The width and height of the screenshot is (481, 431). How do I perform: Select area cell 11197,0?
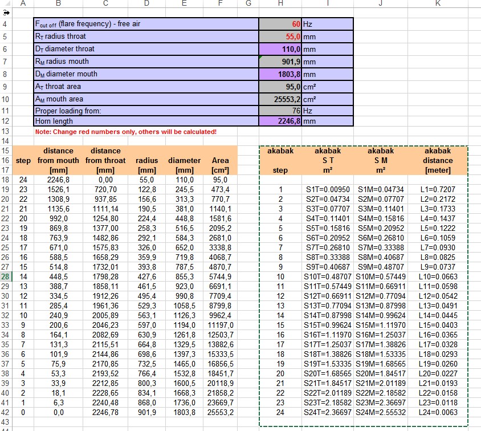(220, 325)
